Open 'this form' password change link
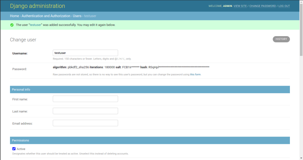The width and height of the screenshot is (303, 160). point(195,75)
